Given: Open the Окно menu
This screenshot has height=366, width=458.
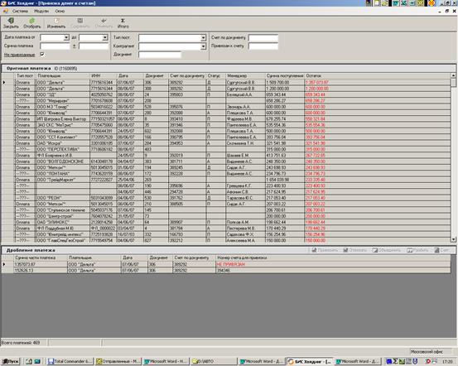Looking at the screenshot, I should (x=60, y=11).
